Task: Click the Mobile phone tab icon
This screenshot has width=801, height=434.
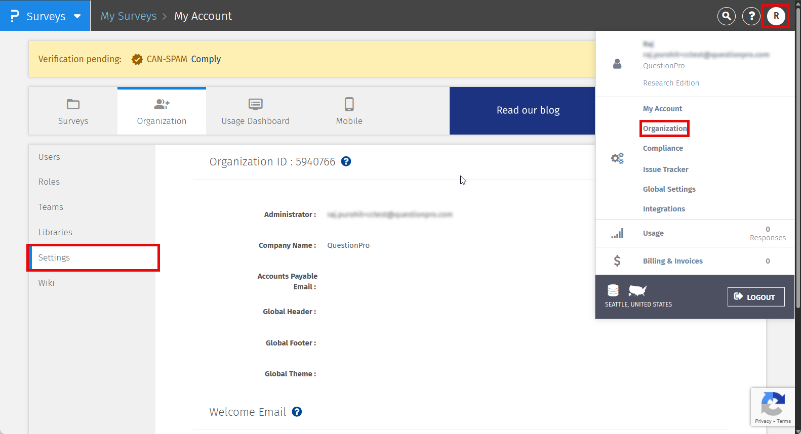Action: coord(349,104)
